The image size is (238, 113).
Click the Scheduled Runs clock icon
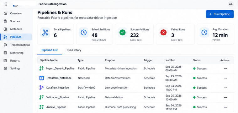84,33
